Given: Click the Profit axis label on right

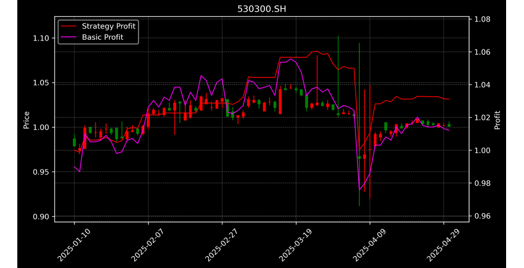Looking at the screenshot, I should coord(497,120).
